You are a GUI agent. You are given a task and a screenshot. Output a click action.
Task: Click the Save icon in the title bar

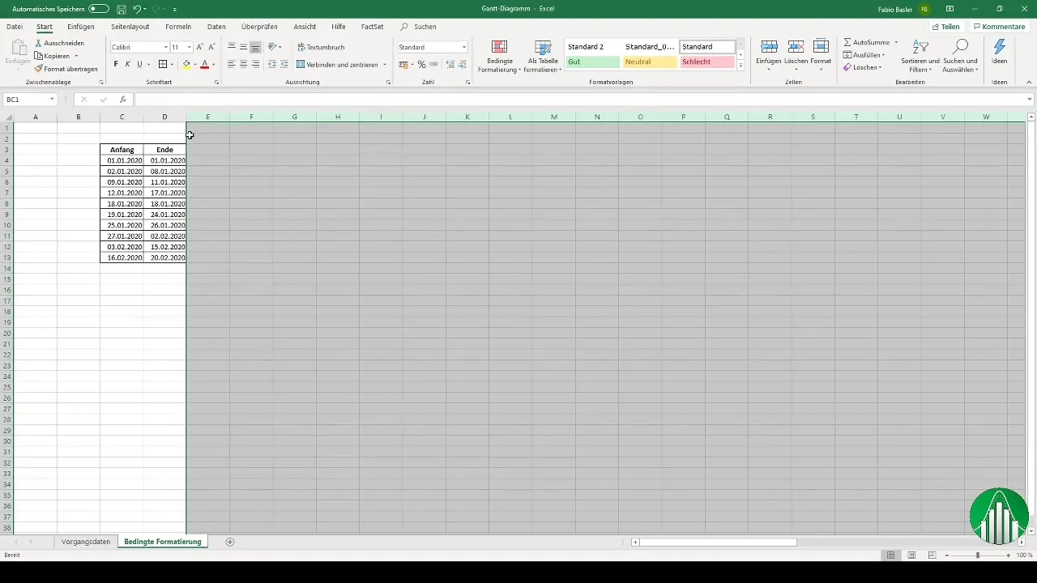point(121,8)
